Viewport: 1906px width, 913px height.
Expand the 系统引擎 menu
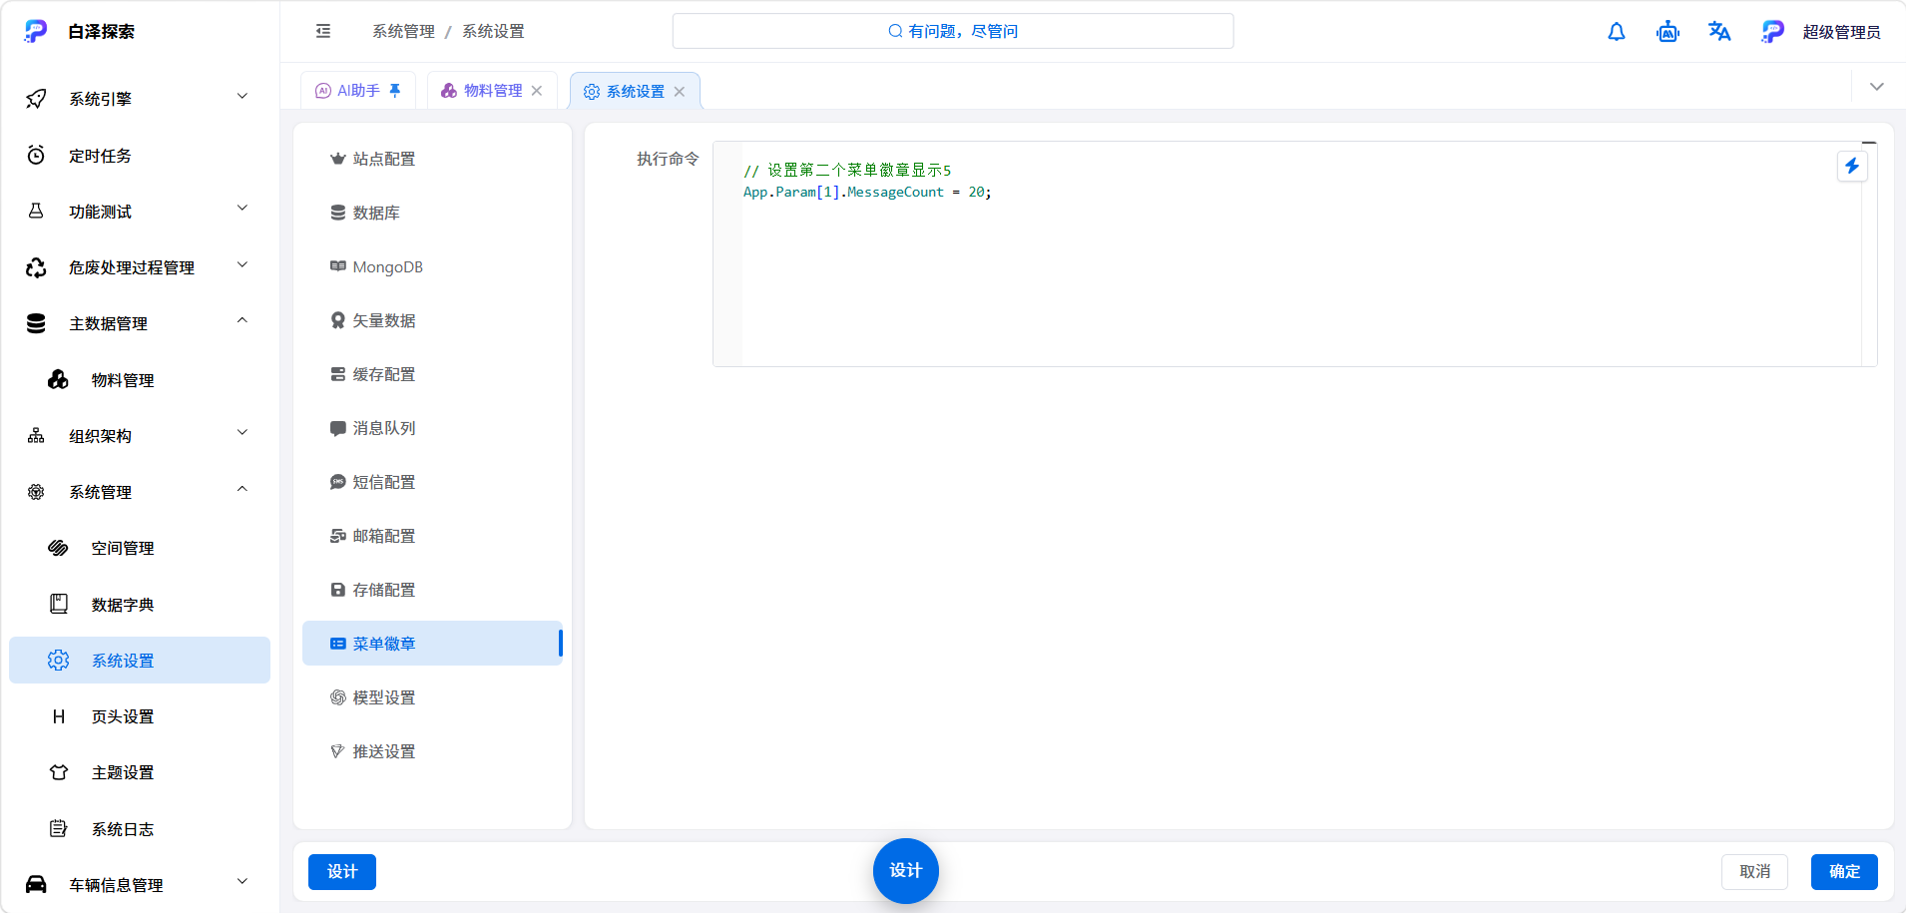(140, 99)
